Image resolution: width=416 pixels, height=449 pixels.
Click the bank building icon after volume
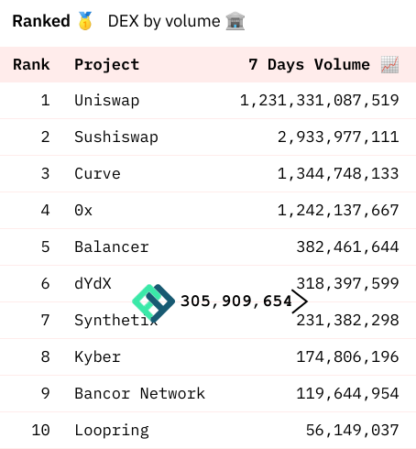(235, 21)
